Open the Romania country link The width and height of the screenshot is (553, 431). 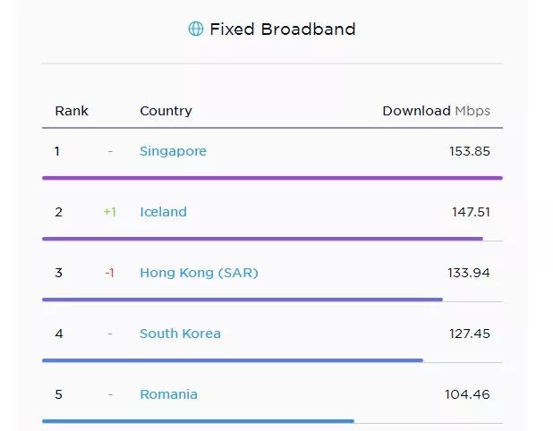tap(168, 394)
